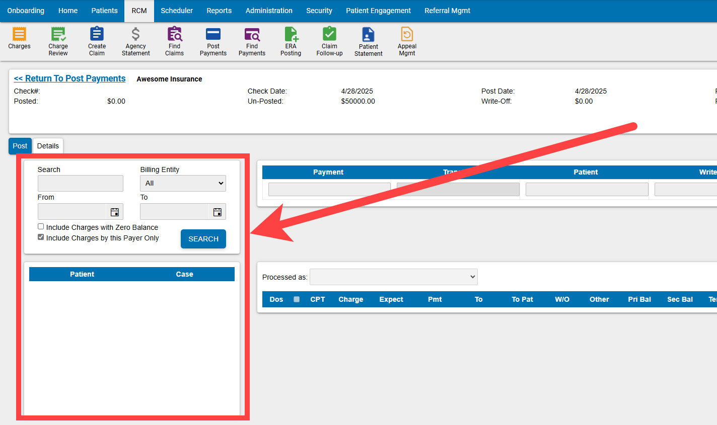717x425 pixels.
Task: Open the Patient Statement tool
Action: 368,40
